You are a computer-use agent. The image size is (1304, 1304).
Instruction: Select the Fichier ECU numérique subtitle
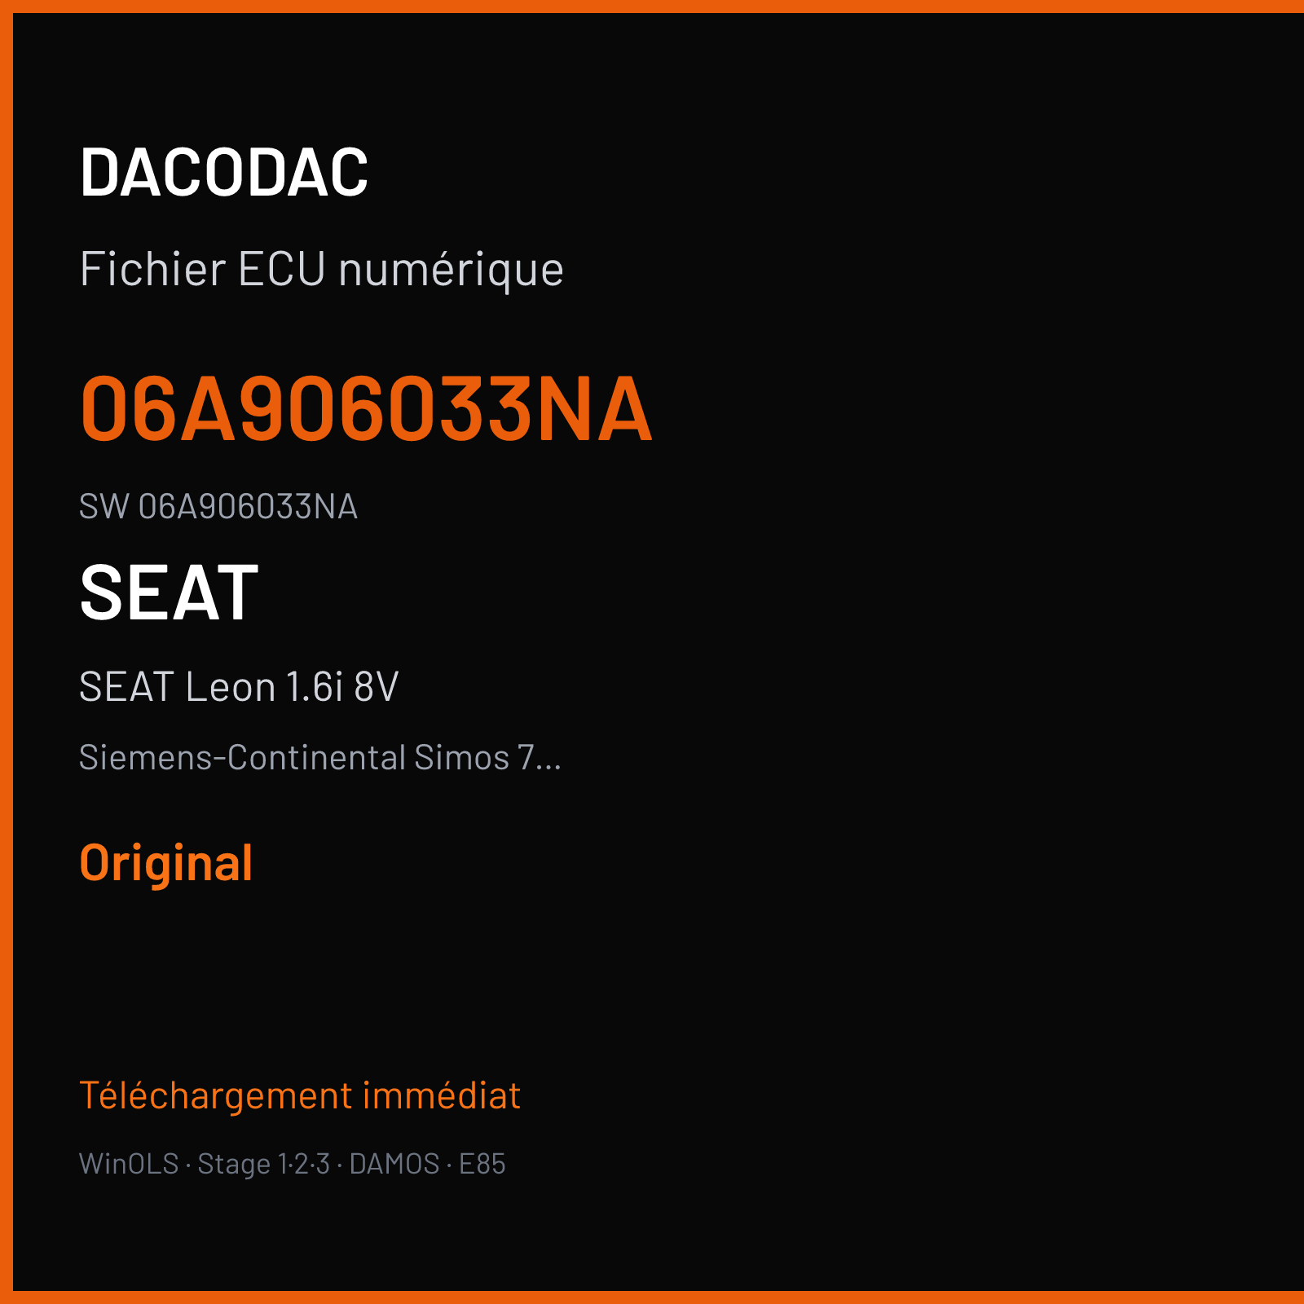pos(321,270)
